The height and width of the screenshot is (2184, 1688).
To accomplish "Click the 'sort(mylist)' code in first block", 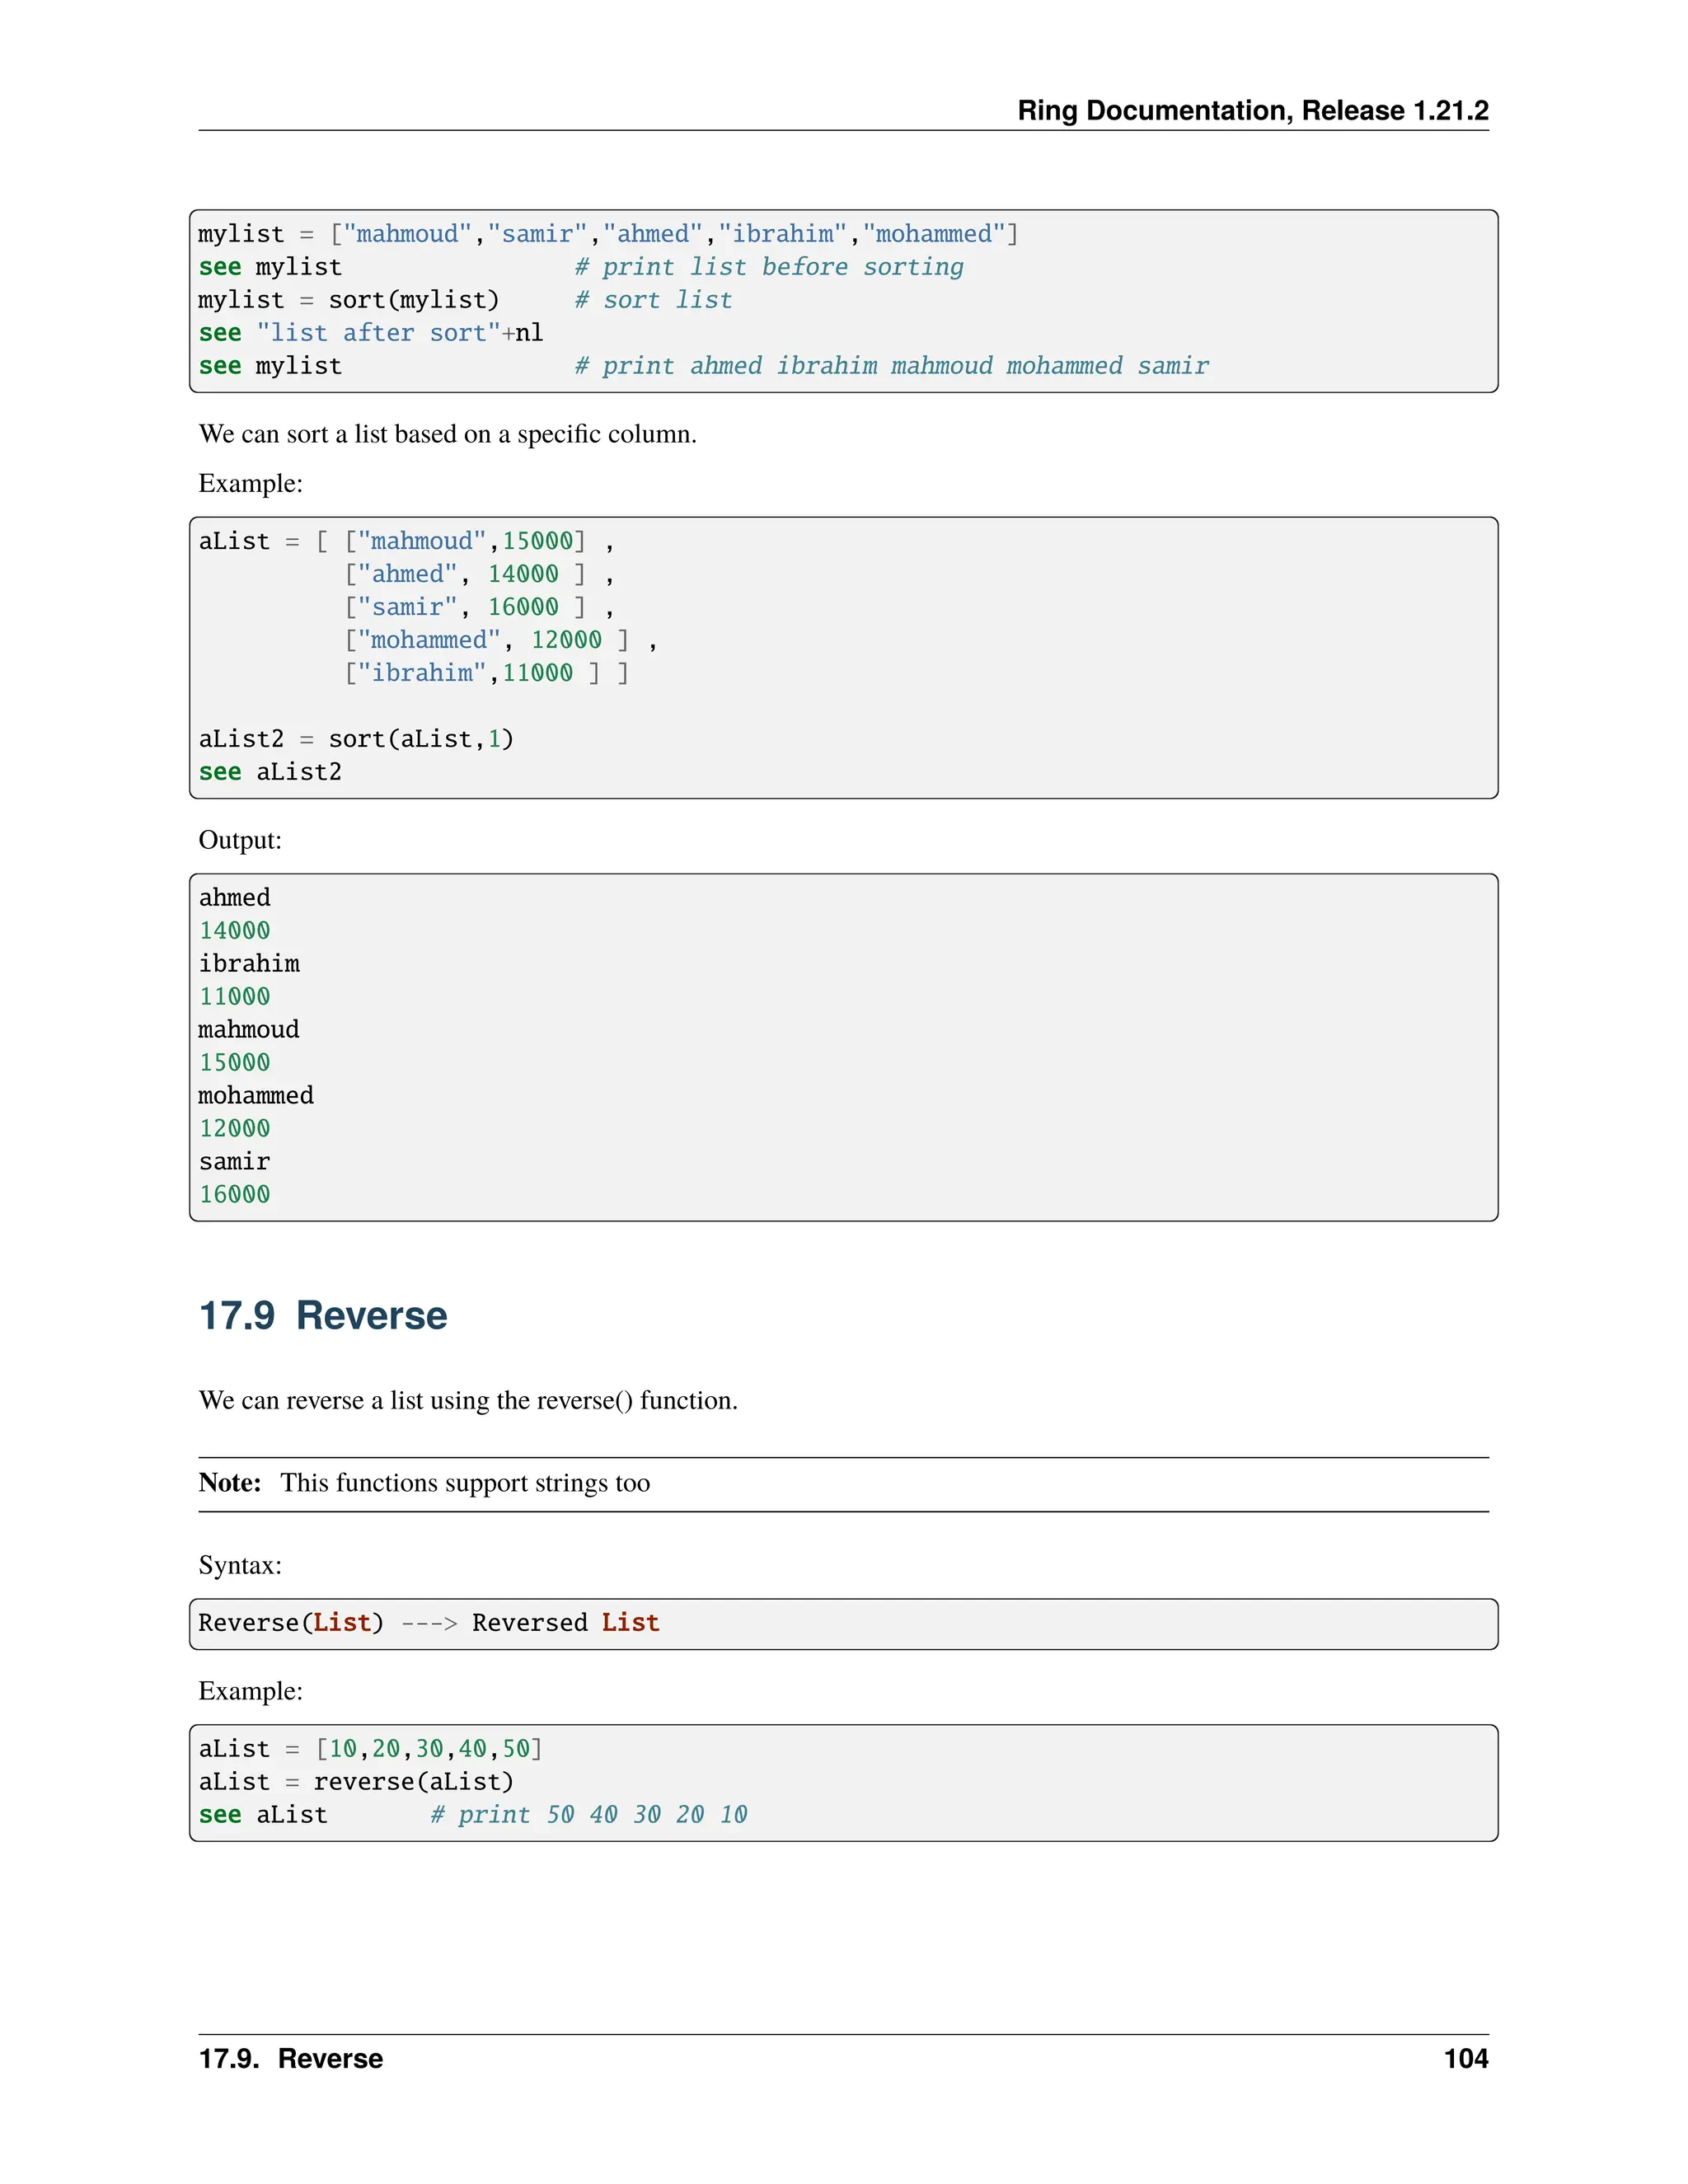I will point(413,300).
